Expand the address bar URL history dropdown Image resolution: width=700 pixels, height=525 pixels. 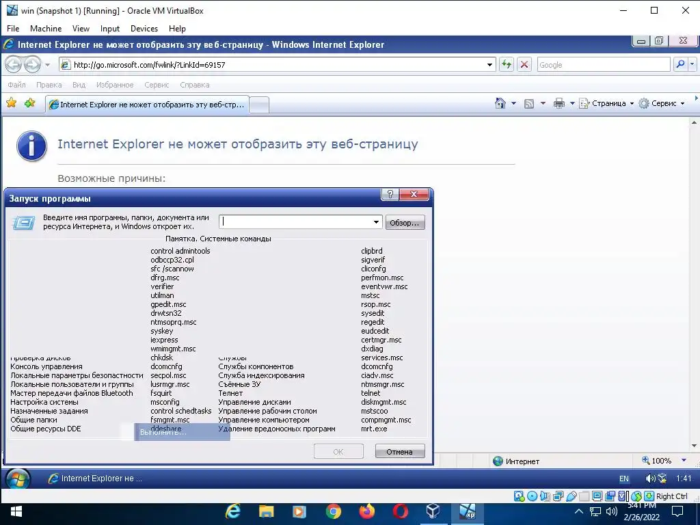click(489, 65)
